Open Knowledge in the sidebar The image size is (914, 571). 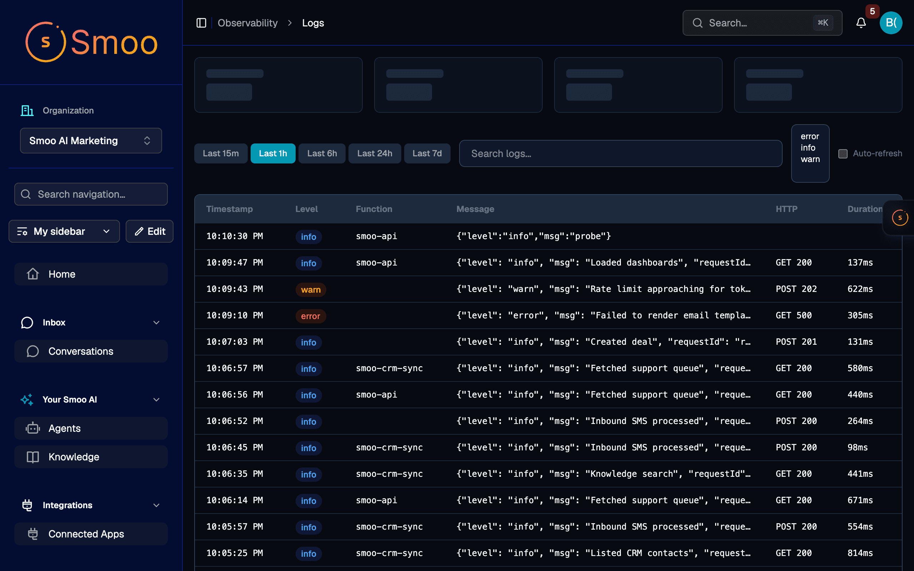pyautogui.click(x=91, y=456)
